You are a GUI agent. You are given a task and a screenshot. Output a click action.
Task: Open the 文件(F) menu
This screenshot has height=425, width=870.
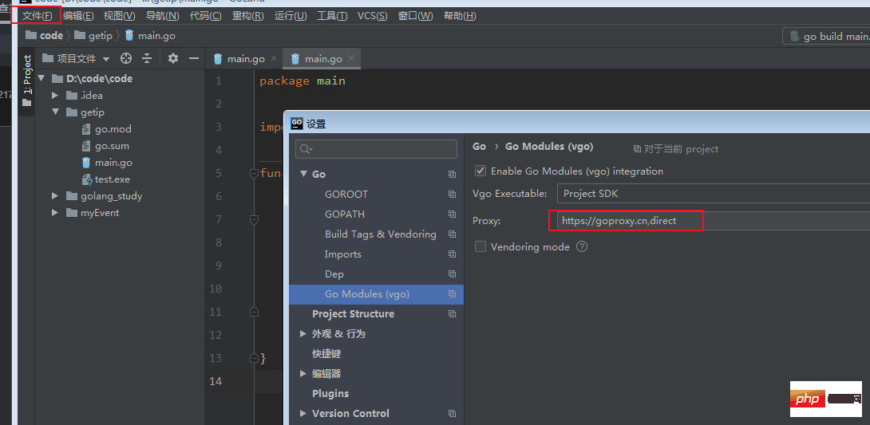[38, 15]
